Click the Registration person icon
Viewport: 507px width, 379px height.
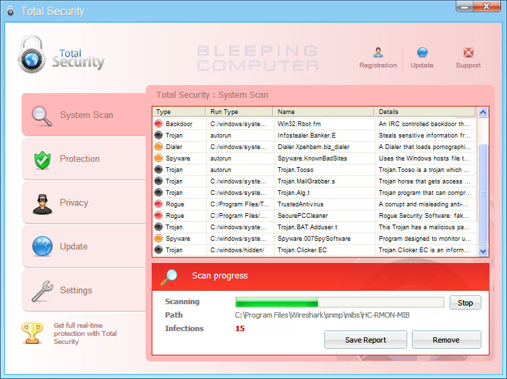point(378,53)
